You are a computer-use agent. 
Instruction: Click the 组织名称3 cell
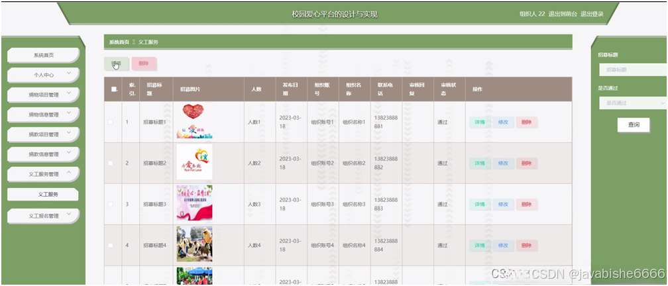click(x=354, y=205)
